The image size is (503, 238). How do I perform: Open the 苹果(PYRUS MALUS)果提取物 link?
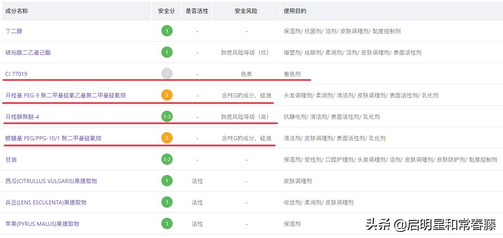42,224
